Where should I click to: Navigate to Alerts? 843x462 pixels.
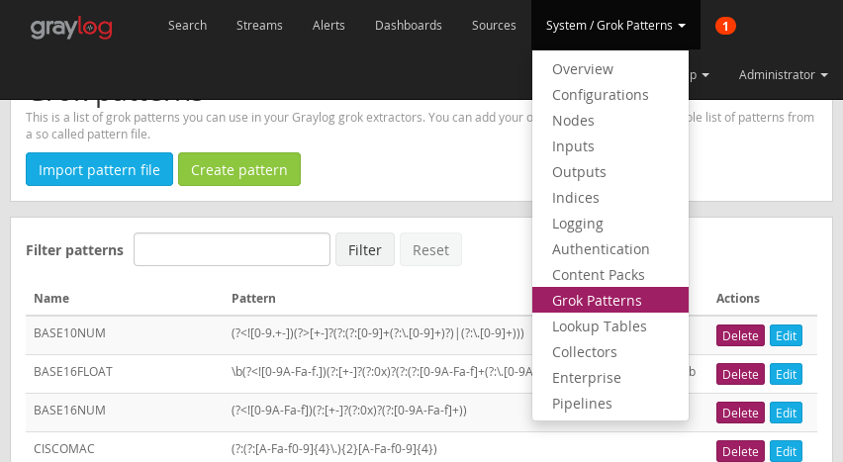(x=328, y=26)
